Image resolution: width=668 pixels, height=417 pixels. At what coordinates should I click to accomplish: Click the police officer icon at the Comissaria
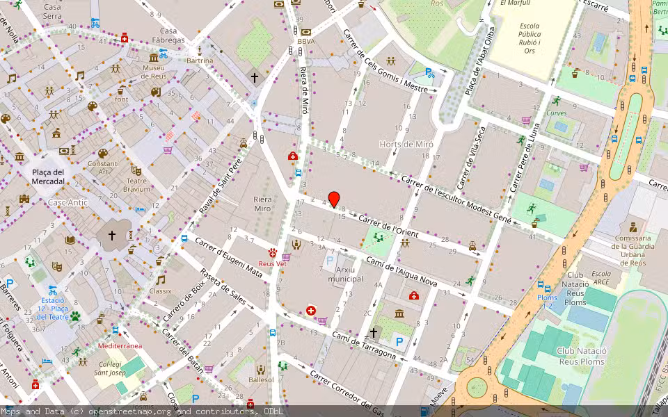click(x=634, y=227)
